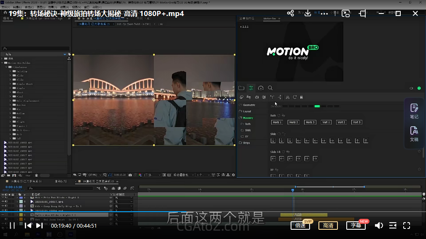The width and height of the screenshot is (426, 239).
Task: Click the download icon in player header
Action: coord(308,13)
